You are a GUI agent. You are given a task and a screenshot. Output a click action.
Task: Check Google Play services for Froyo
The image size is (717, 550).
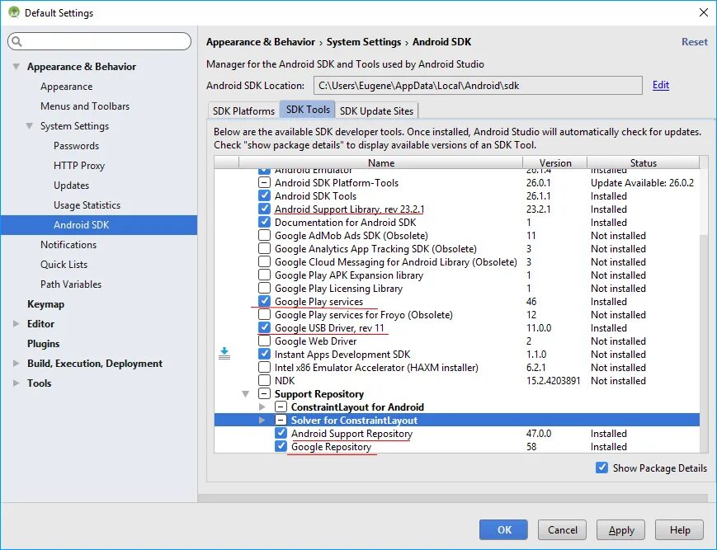pos(264,315)
